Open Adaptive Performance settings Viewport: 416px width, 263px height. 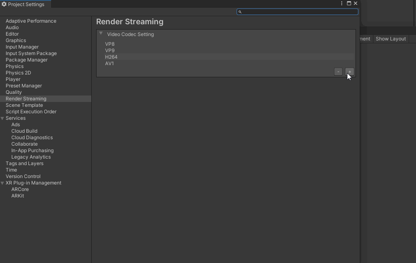31,21
